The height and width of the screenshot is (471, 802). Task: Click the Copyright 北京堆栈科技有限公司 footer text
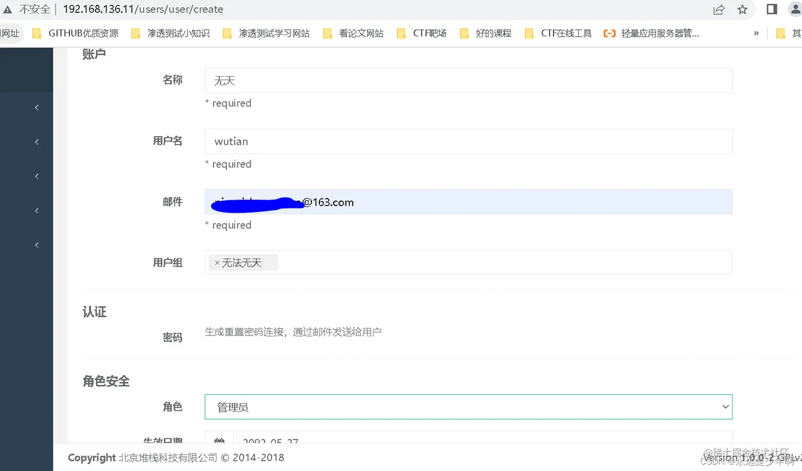(176, 458)
